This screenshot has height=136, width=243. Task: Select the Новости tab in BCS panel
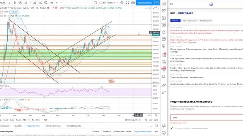click(x=175, y=21)
